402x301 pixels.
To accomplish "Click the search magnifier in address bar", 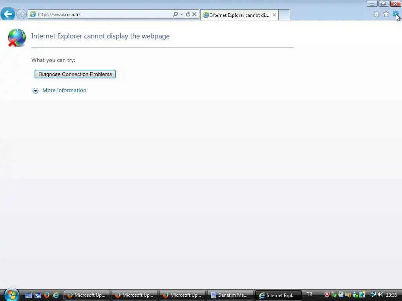I will (x=175, y=15).
